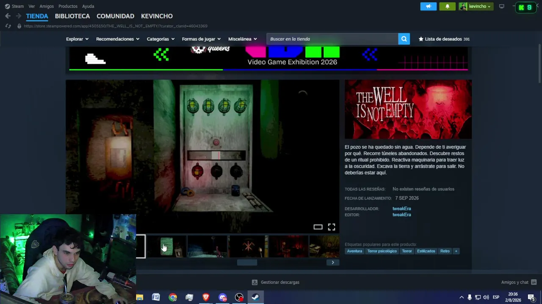
Task: Open the kevincho account dropdown
Action: click(x=480, y=6)
